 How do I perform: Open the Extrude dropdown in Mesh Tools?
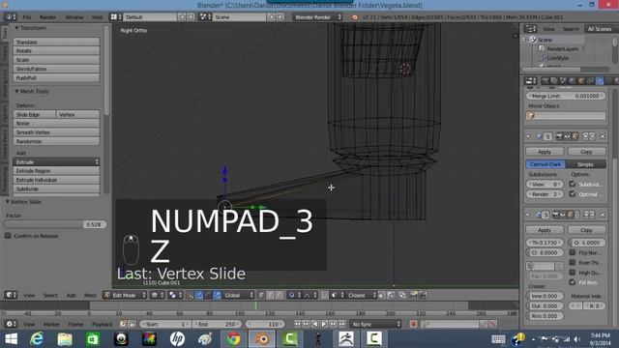point(56,162)
